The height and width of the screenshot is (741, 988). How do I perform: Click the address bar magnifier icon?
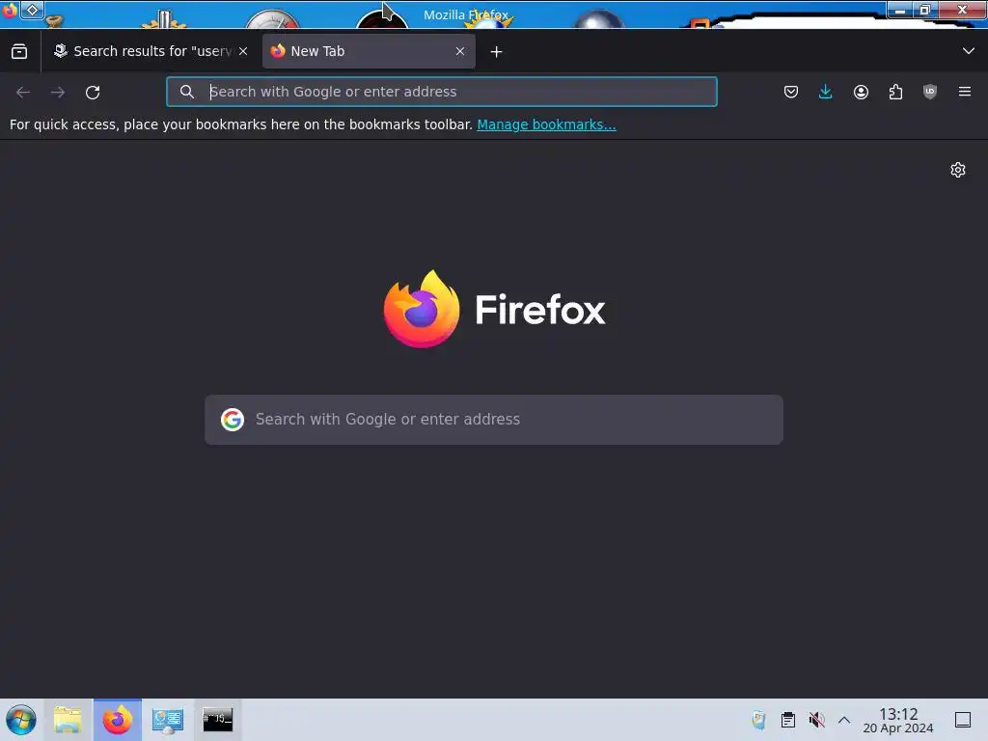186,92
